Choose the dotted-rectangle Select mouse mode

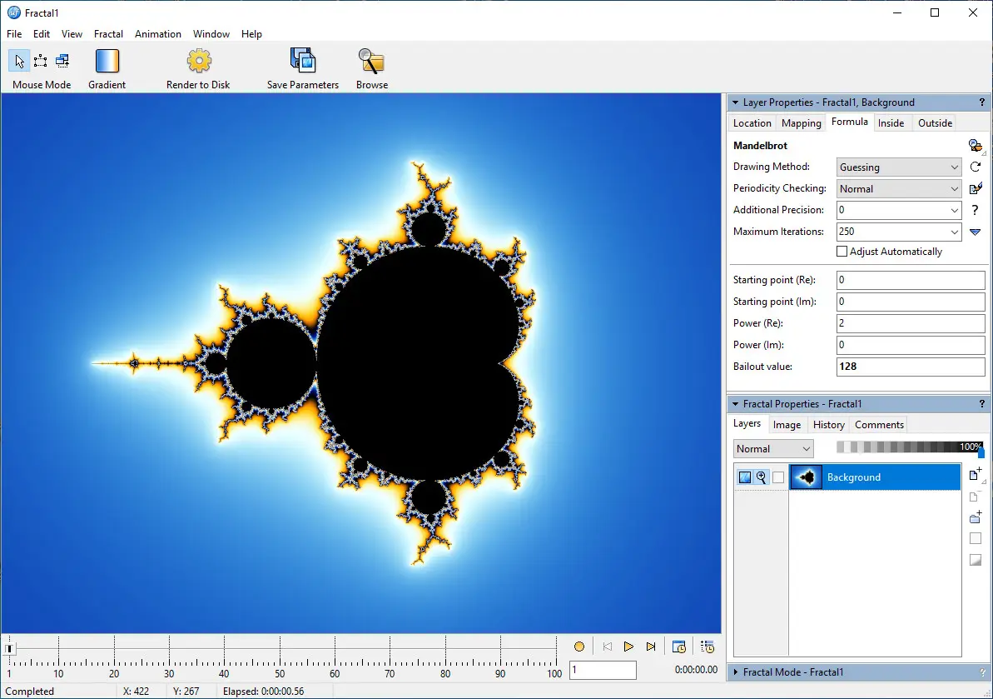pos(40,61)
